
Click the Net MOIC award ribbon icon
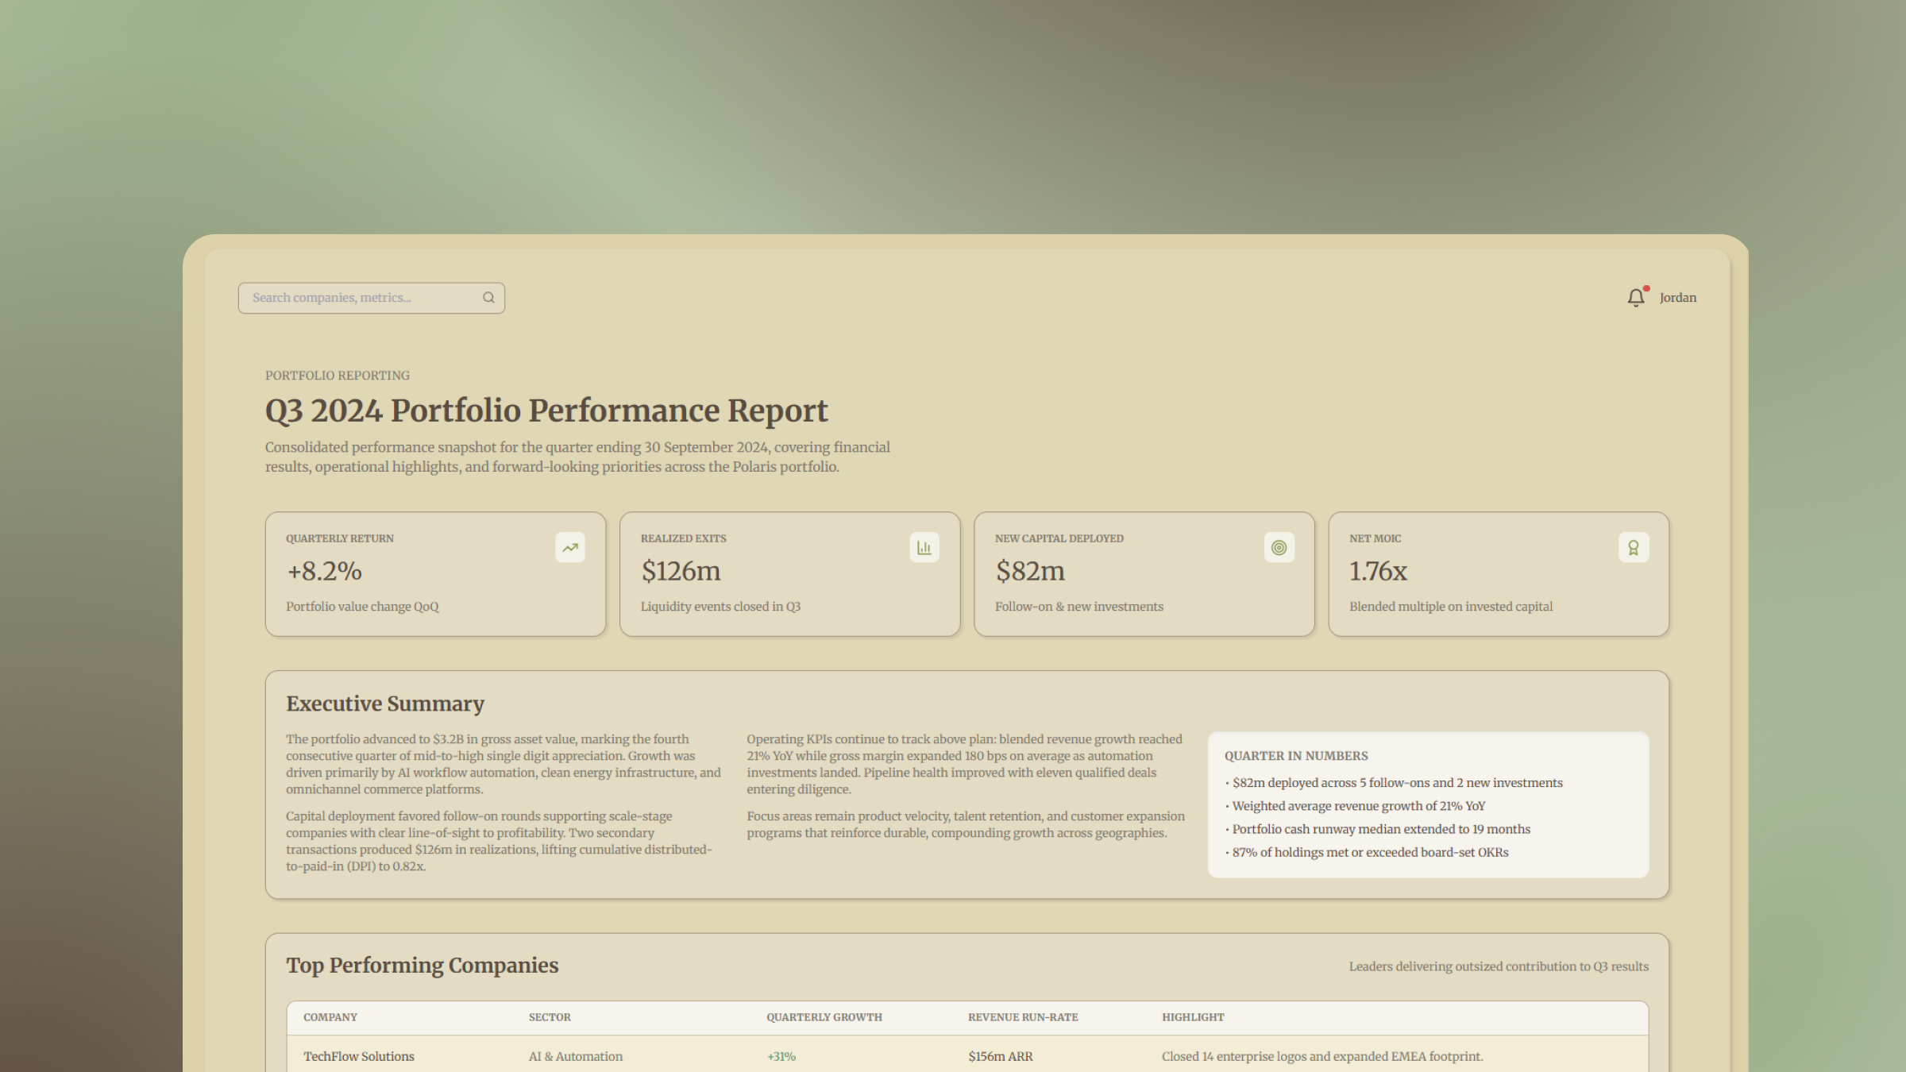(1633, 547)
